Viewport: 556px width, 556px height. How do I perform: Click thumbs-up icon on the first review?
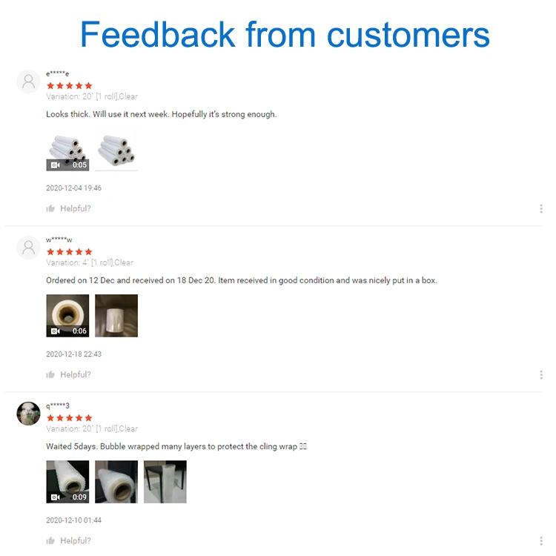[x=50, y=209]
